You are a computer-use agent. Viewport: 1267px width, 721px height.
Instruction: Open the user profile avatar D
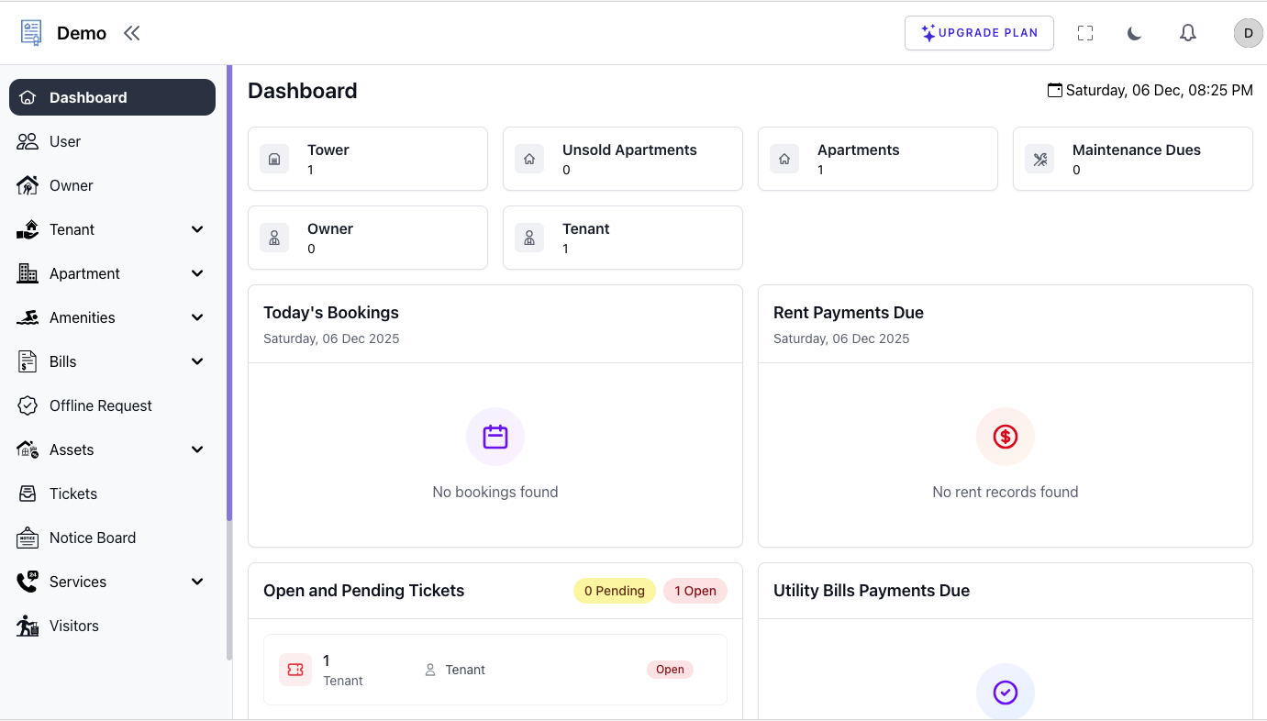[1248, 33]
